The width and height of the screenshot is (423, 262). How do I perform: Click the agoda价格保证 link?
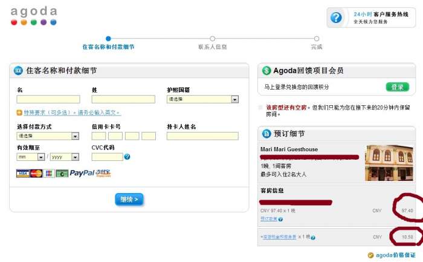click(395, 255)
